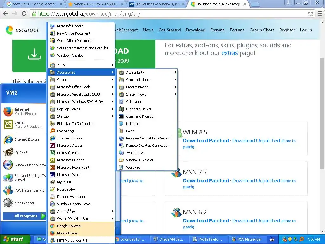Expand Microsoft Visual Studio 2008 folder
The width and height of the screenshot is (325, 244).
(81, 94)
